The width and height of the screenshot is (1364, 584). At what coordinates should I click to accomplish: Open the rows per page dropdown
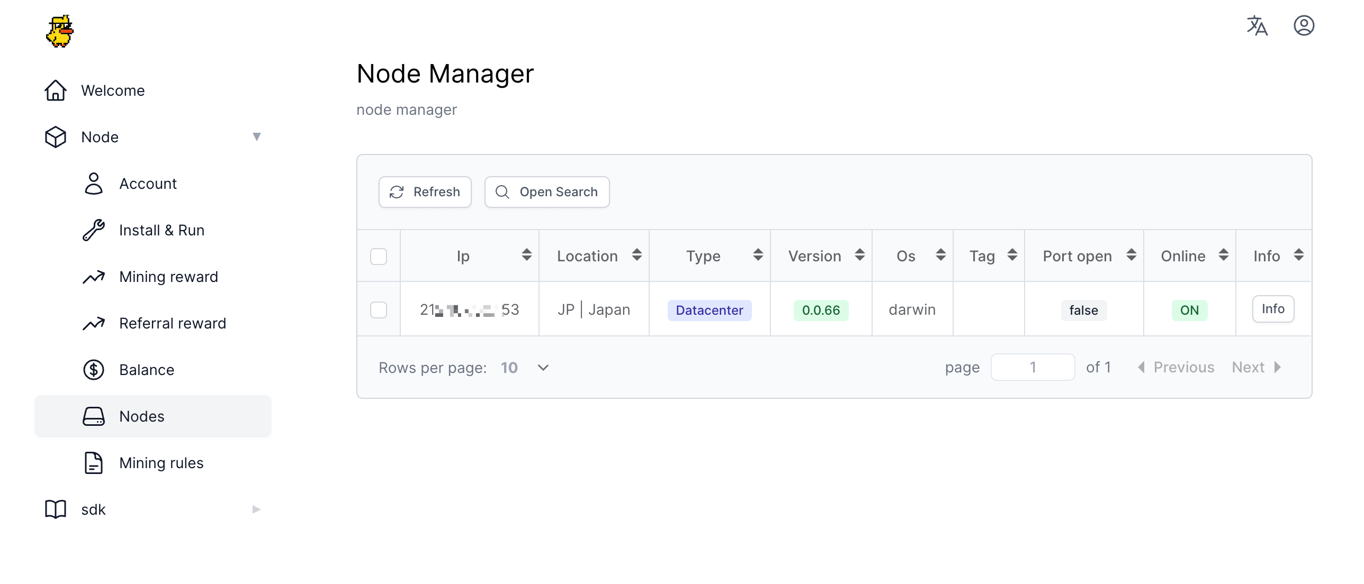coord(525,368)
